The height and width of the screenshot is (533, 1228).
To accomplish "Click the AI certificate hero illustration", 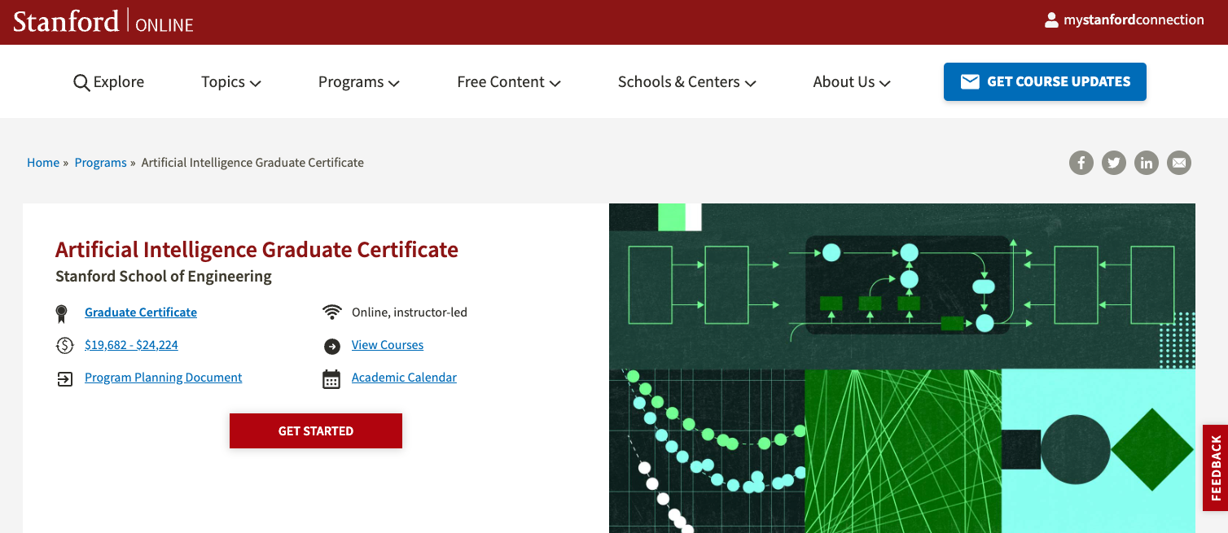I will tap(902, 368).
